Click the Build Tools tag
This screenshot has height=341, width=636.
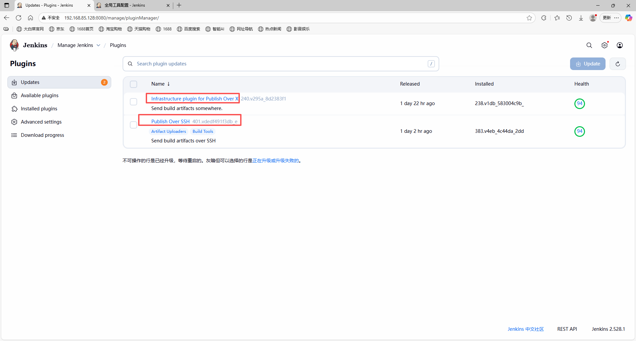pyautogui.click(x=203, y=132)
